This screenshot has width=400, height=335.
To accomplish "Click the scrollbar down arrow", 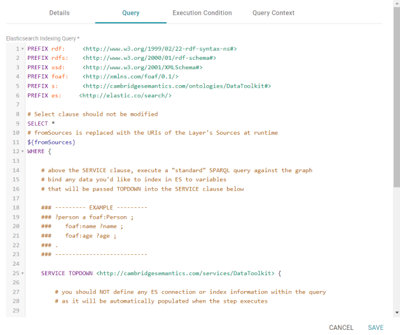I will pos(397,313).
